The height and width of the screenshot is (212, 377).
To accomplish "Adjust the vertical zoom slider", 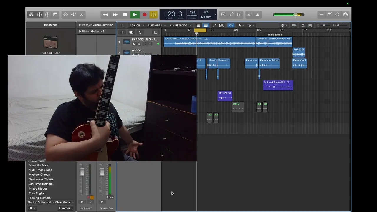I will point(324,25).
